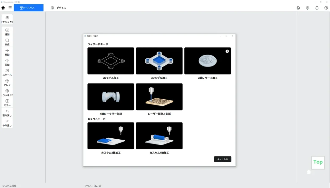Image resolution: width=330 pixels, height=188 pixels.
Task: Select the アレイ (array) tool
Action: [x=7, y=83]
